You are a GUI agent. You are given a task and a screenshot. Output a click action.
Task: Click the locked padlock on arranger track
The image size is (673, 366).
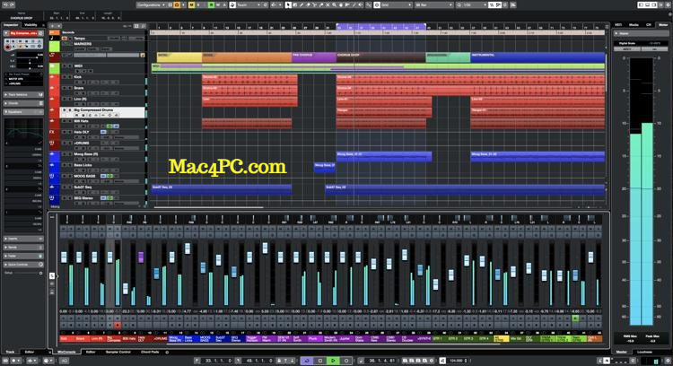tap(143, 55)
